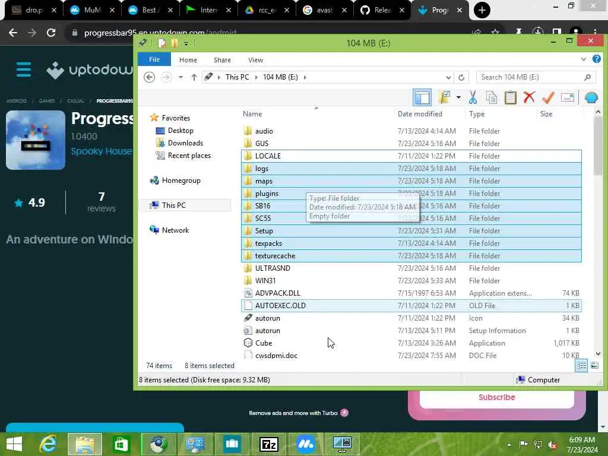The image size is (608, 456).
Task: Sort by Type column header
Action: tap(477, 113)
